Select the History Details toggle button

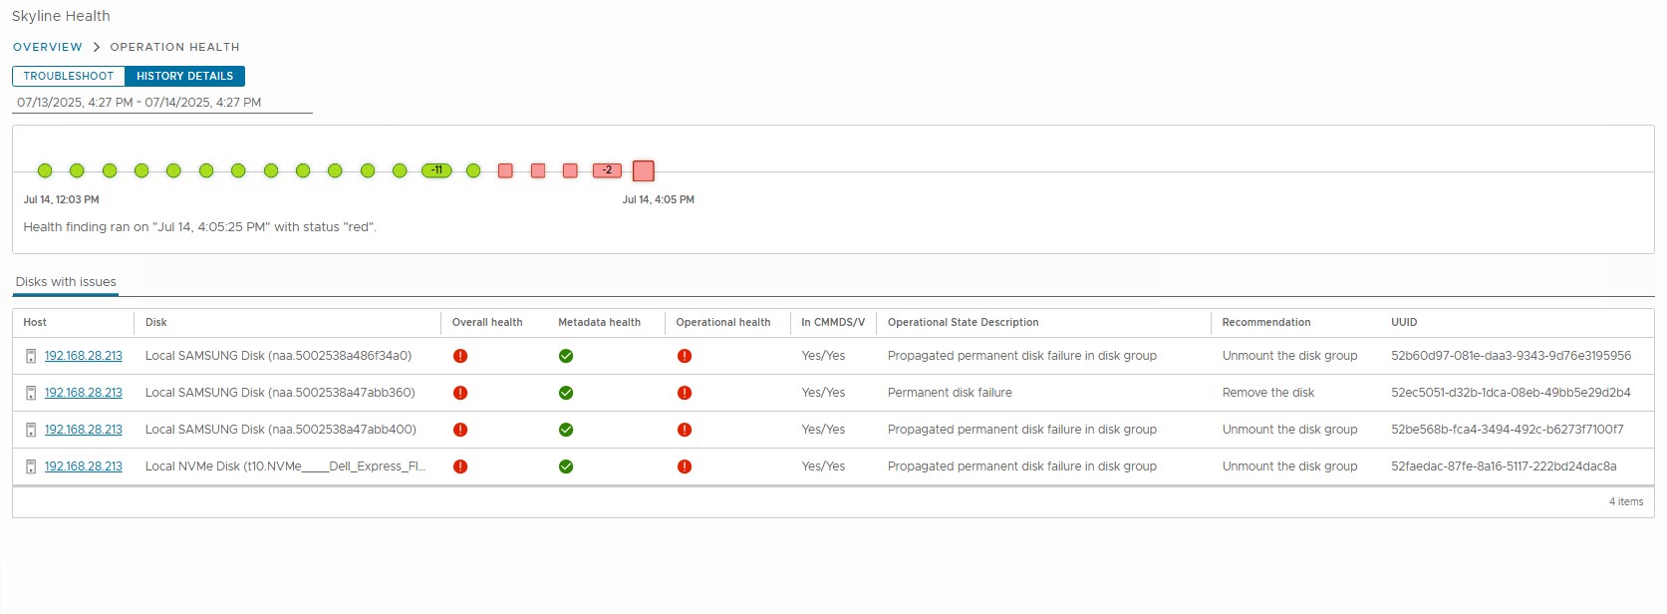click(184, 76)
